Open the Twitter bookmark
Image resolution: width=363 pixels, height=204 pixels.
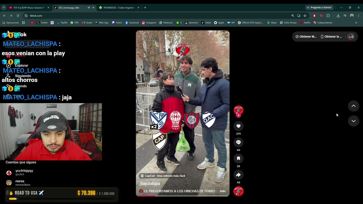tap(42, 23)
